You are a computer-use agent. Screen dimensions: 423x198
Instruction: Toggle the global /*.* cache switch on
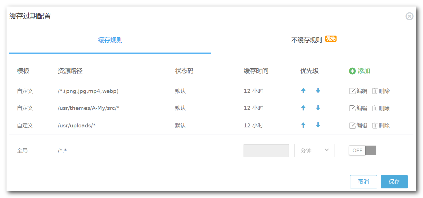(x=363, y=151)
